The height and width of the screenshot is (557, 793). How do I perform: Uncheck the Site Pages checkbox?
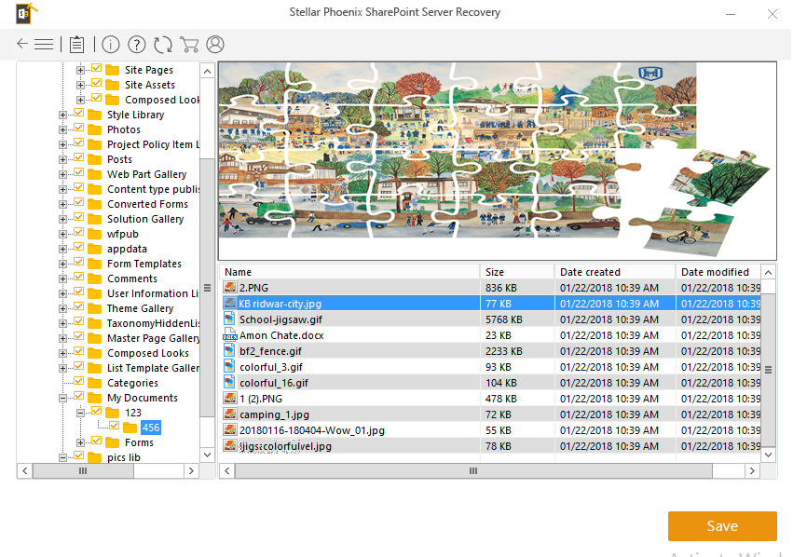tap(97, 68)
